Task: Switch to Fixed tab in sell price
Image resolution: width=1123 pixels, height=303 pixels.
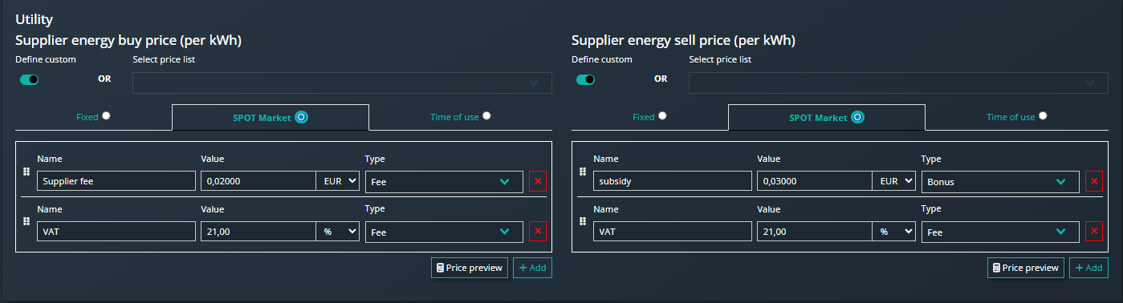Action: point(649,117)
